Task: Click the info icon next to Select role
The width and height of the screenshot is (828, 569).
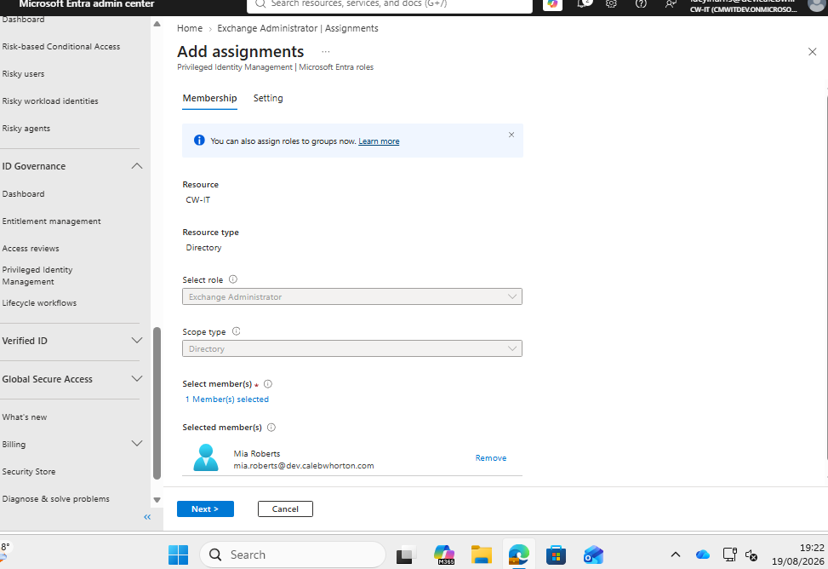Action: click(x=233, y=279)
